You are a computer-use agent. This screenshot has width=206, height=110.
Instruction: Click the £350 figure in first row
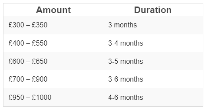click(39, 25)
